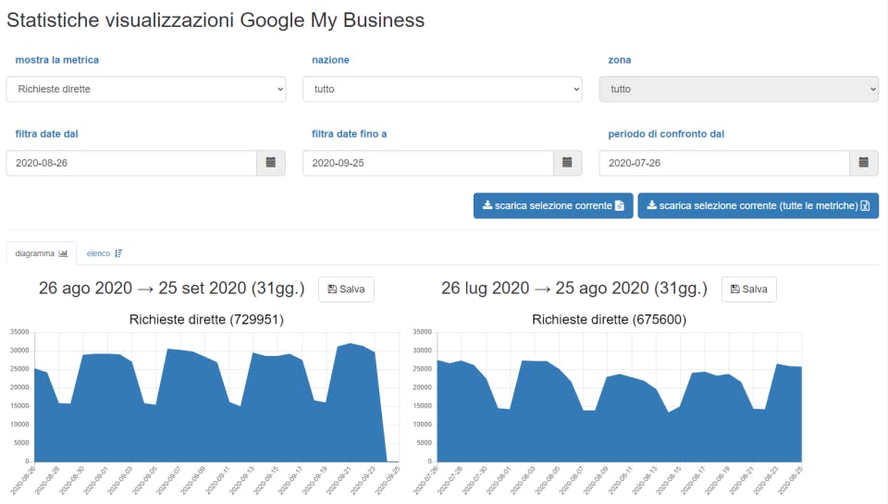Click right chart title 'Richieste dirette (675600)'
This screenshot has width=888, height=504.
609,319
